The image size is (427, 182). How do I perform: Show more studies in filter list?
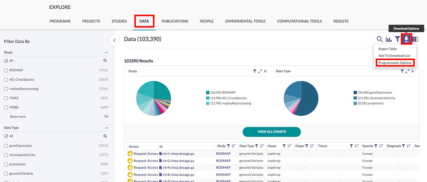coord(18,117)
